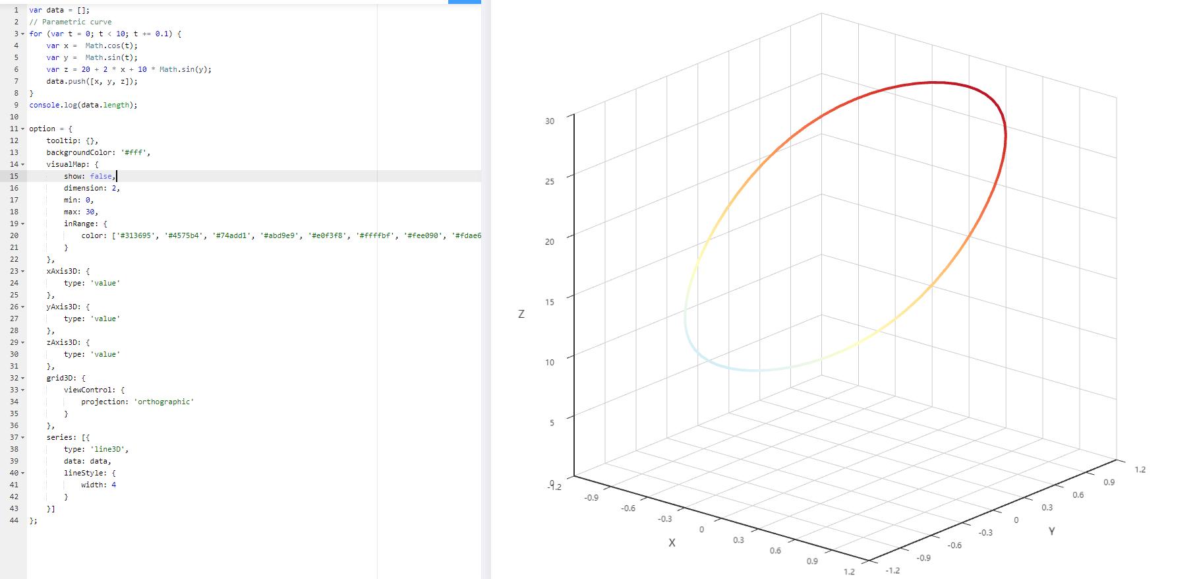The height and width of the screenshot is (579, 1197).
Task: Click the Y axis tick '0.9'
Action: click(1109, 482)
